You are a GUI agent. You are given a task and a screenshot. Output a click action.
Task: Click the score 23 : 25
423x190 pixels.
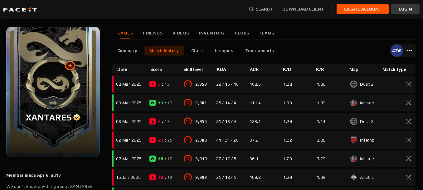[x=165, y=140]
